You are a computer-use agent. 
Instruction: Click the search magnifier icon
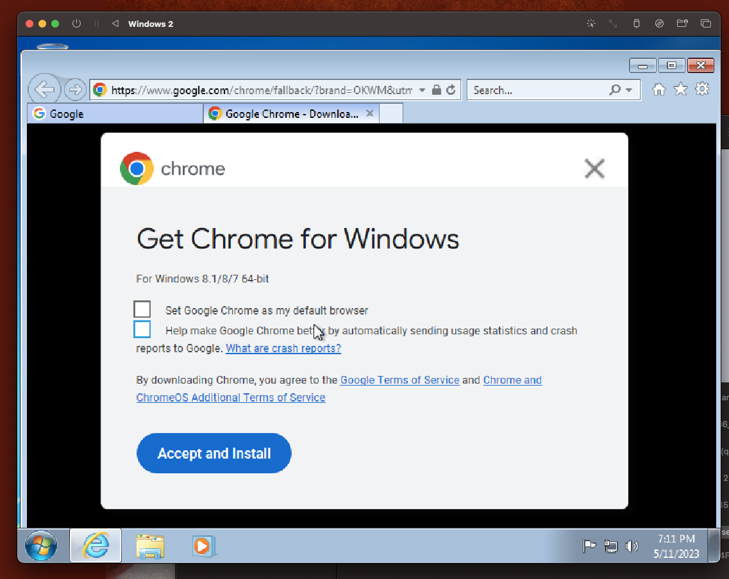point(615,90)
